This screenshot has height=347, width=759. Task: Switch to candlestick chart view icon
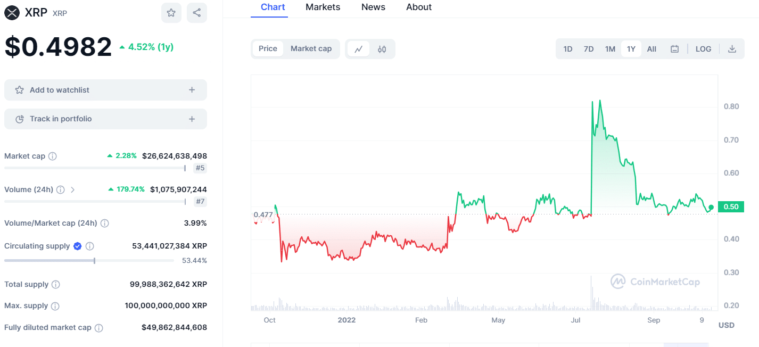[382, 49]
